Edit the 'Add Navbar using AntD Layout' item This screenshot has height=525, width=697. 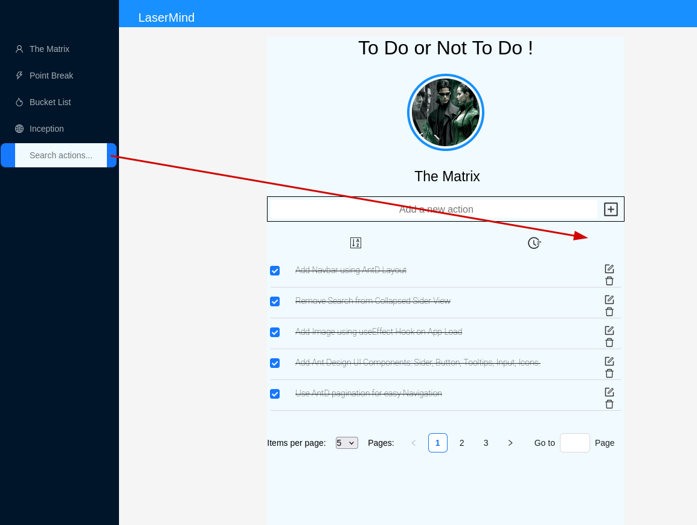click(609, 268)
